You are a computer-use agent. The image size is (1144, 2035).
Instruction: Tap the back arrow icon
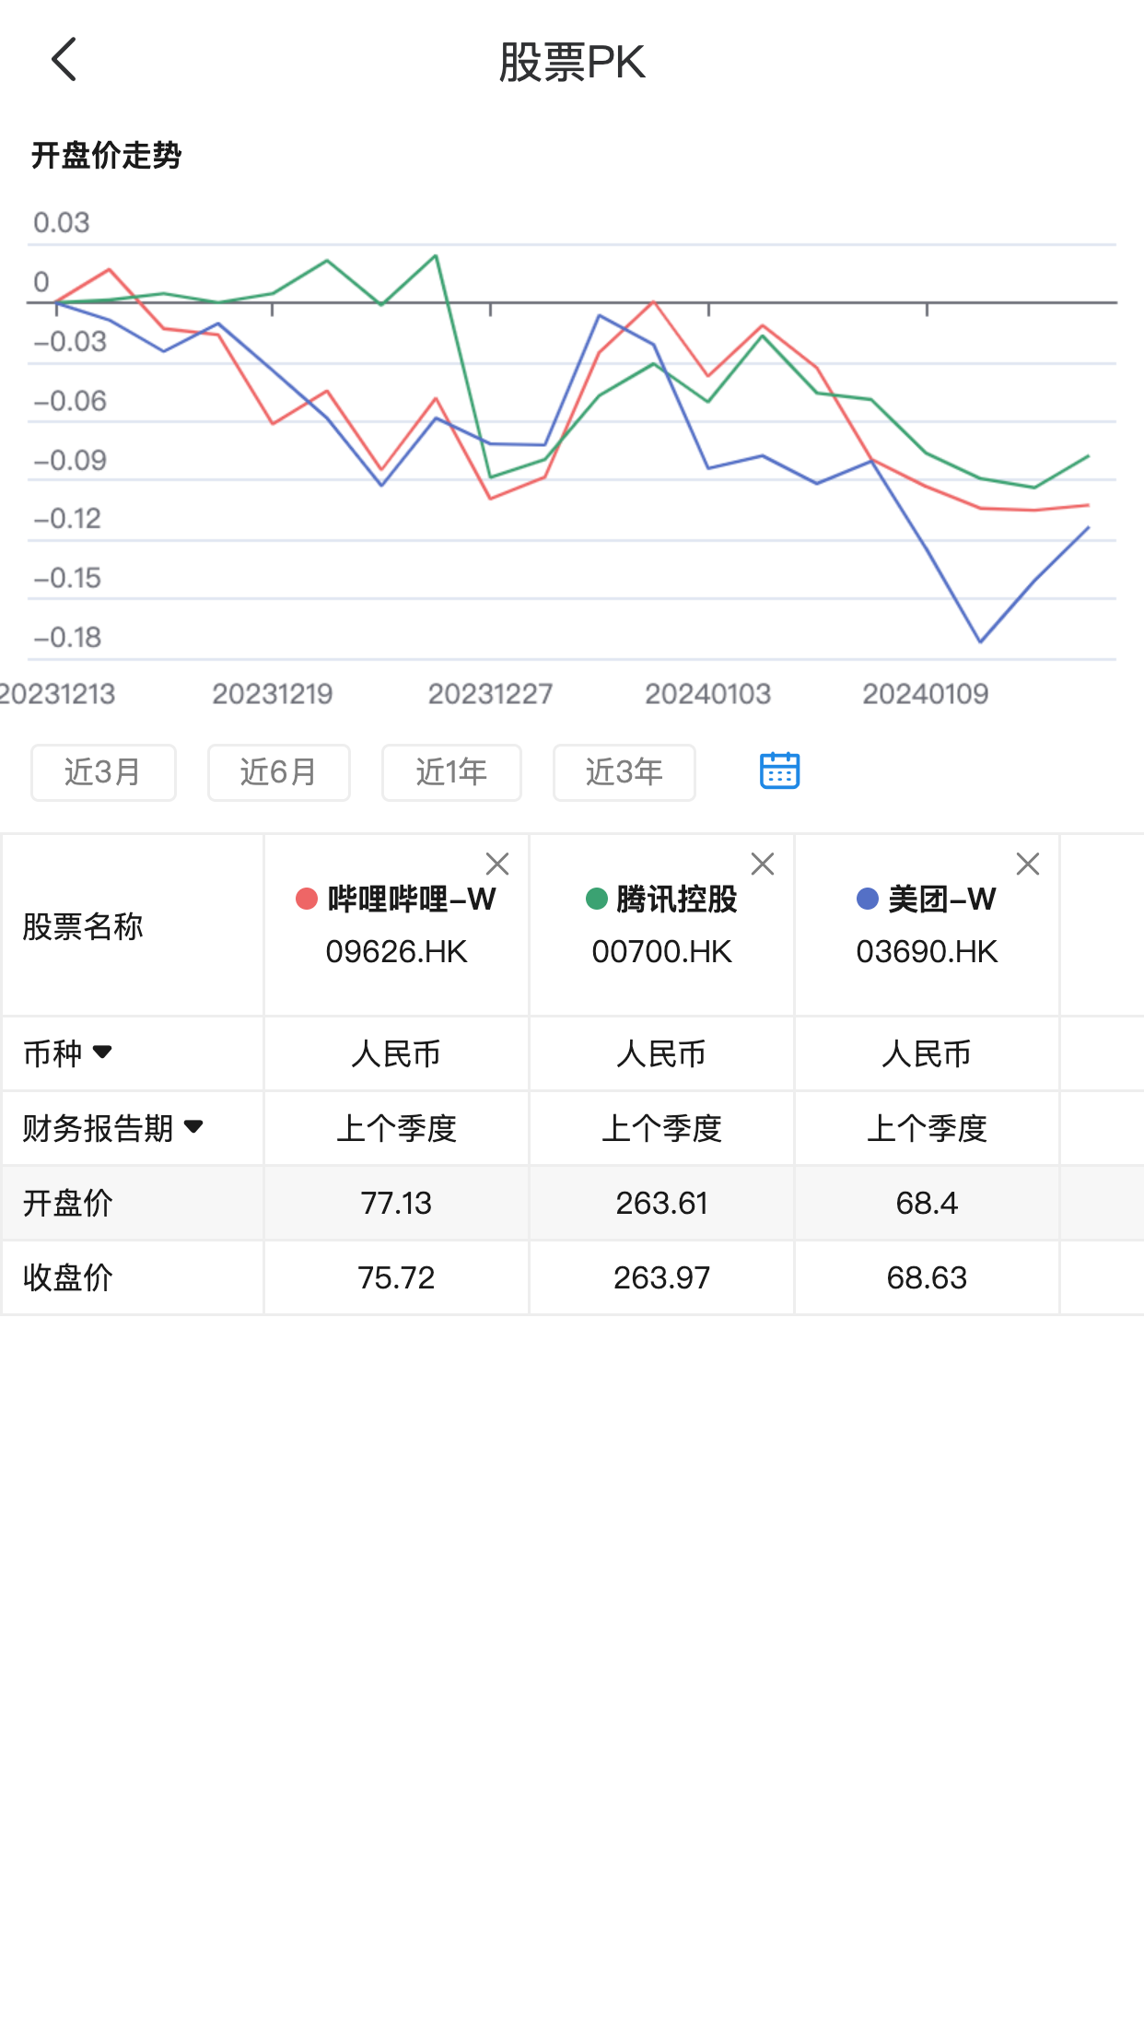coord(64,60)
